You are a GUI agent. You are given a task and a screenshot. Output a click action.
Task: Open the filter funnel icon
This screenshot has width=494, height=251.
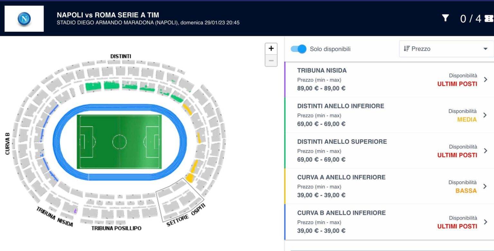(445, 18)
